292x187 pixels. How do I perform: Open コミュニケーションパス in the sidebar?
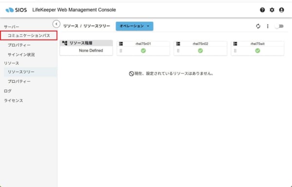click(29, 36)
